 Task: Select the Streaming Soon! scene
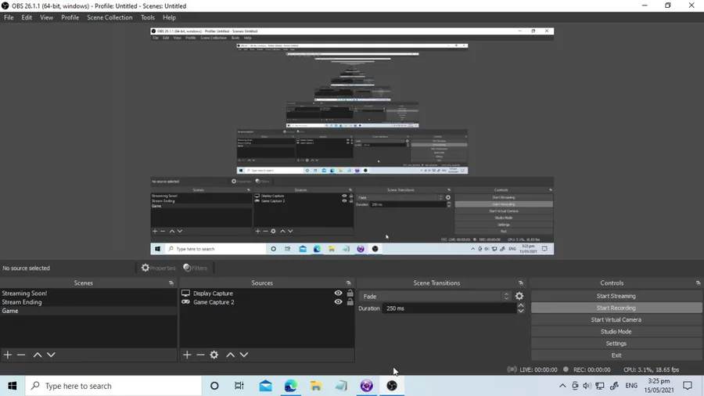tap(88, 293)
